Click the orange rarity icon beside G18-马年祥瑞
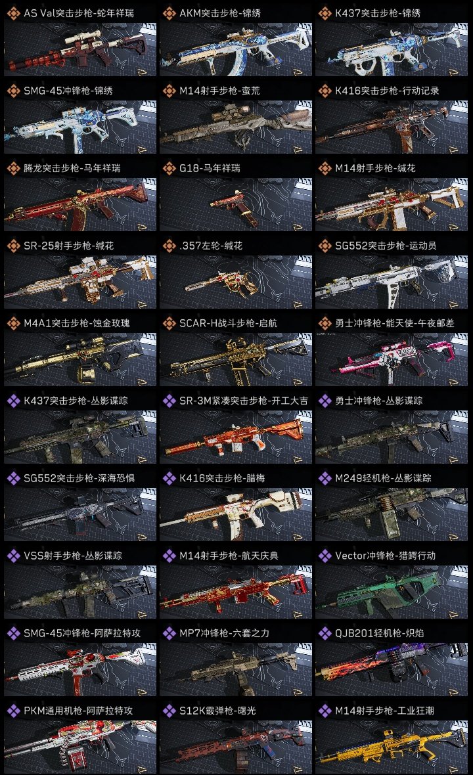 pos(169,168)
